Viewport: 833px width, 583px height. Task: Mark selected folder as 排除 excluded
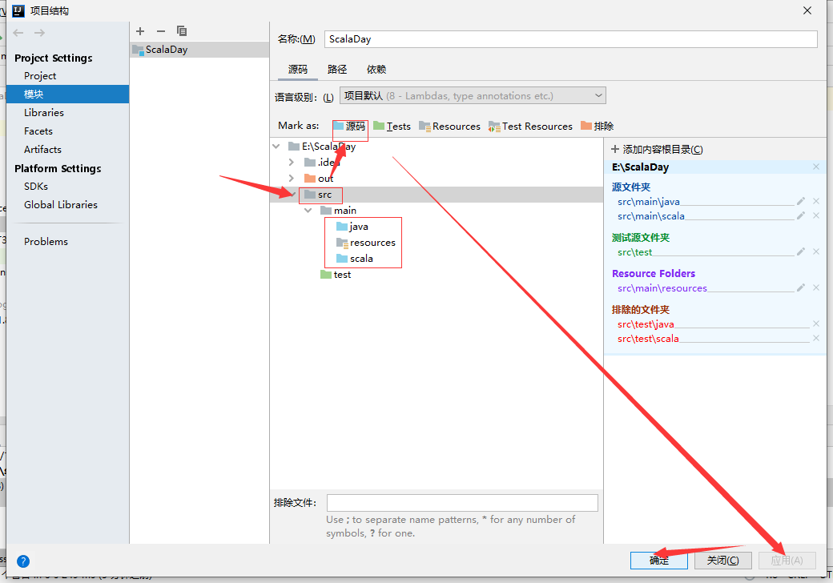coord(598,127)
